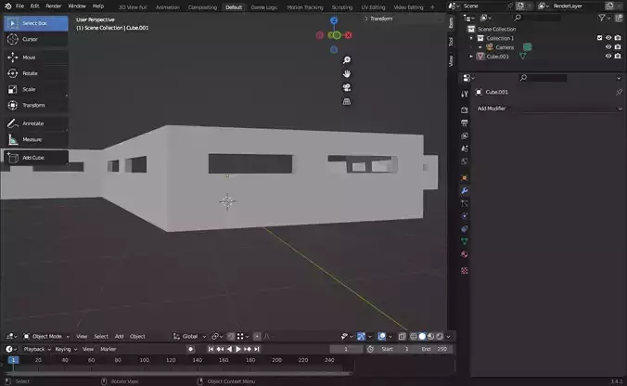The image size is (627, 386).
Task: Expand the Cube.001 tree item in outliner
Action: click(x=471, y=57)
